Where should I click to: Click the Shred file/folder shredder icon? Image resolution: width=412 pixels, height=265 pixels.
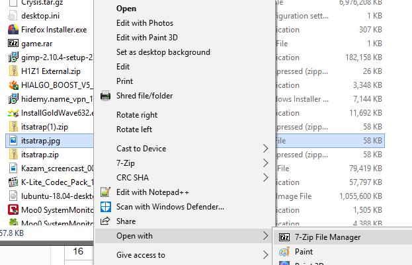[x=105, y=96]
